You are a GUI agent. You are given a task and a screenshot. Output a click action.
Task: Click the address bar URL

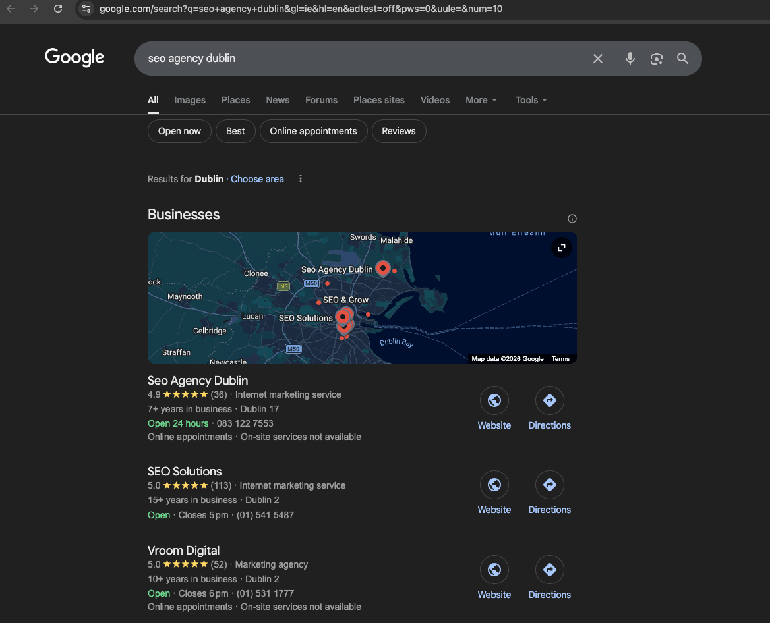301,9
